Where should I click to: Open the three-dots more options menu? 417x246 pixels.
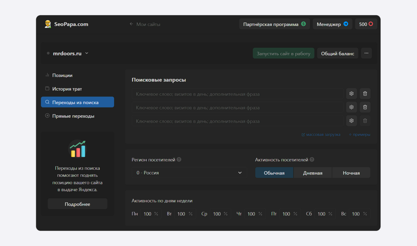[366, 54]
